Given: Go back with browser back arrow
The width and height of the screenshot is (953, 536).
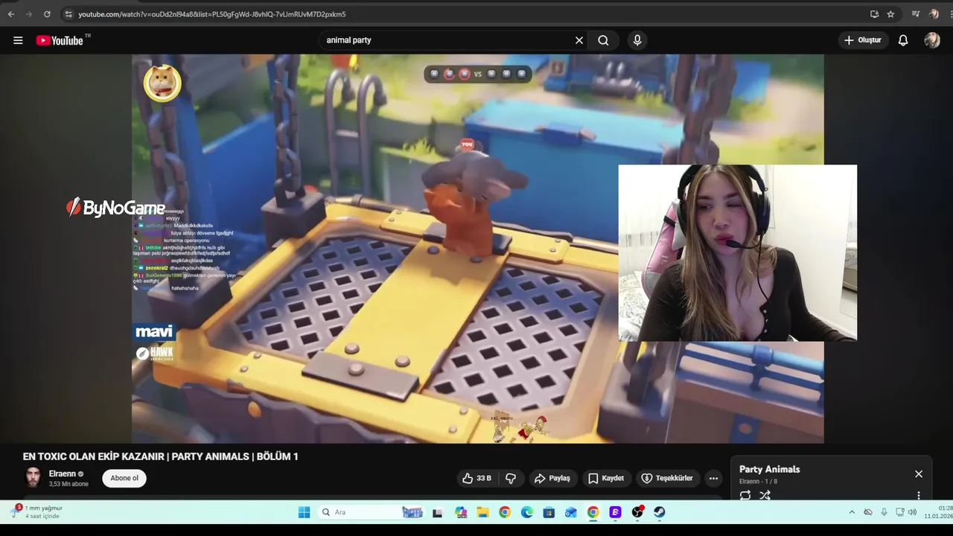Looking at the screenshot, I should 10,14.
